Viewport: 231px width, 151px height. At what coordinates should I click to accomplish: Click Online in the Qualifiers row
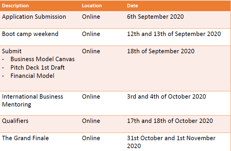91,121
